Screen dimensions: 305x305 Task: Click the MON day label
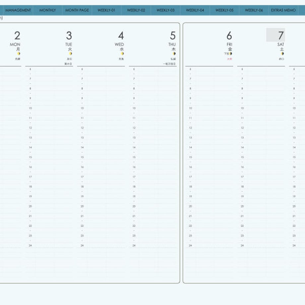(x=15, y=44)
